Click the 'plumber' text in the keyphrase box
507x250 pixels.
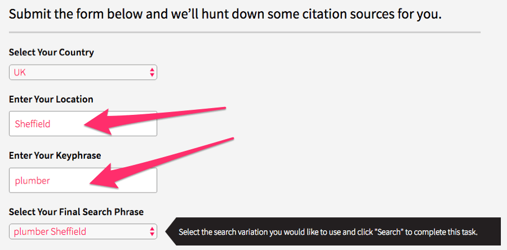tap(33, 181)
